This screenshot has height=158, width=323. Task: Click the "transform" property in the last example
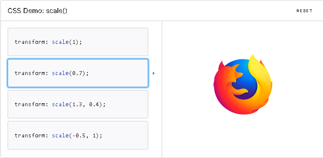pos(30,136)
